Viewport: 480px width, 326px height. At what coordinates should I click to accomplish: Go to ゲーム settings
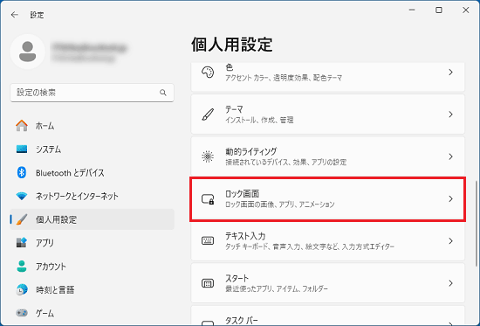pos(92,313)
